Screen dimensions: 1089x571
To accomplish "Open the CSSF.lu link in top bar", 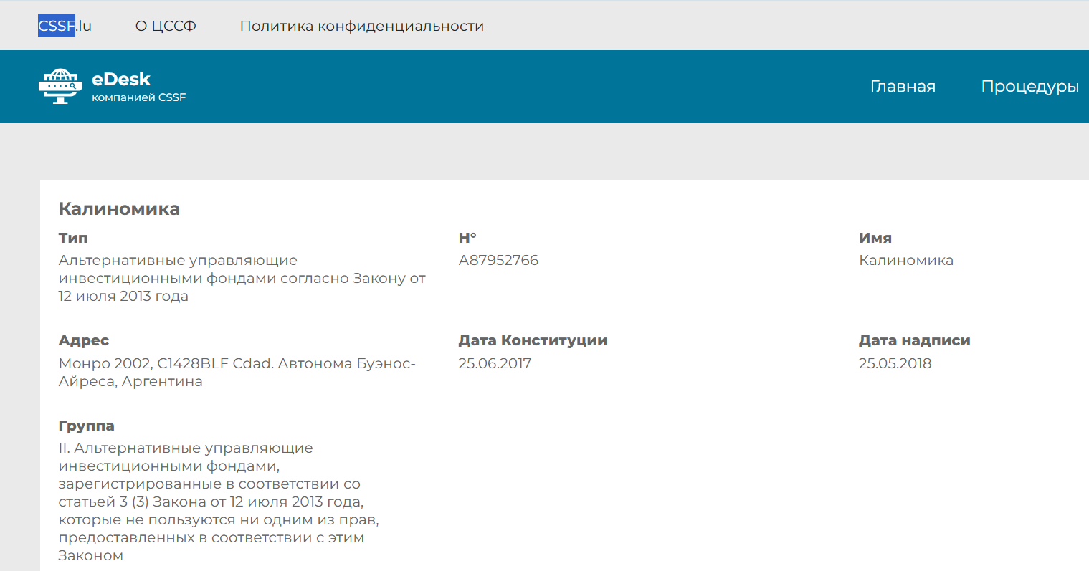I will click(65, 26).
